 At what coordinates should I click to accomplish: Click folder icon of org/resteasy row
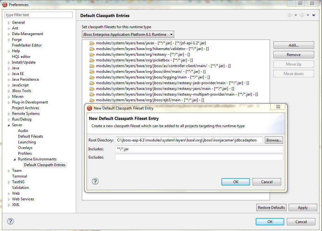[x=92, y=54]
